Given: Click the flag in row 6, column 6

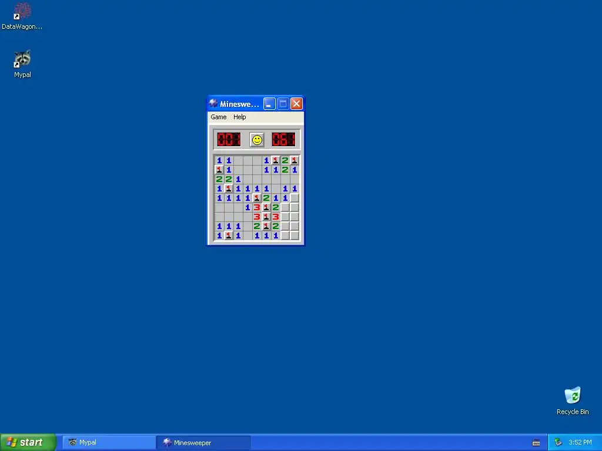Looking at the screenshot, I should (266, 207).
